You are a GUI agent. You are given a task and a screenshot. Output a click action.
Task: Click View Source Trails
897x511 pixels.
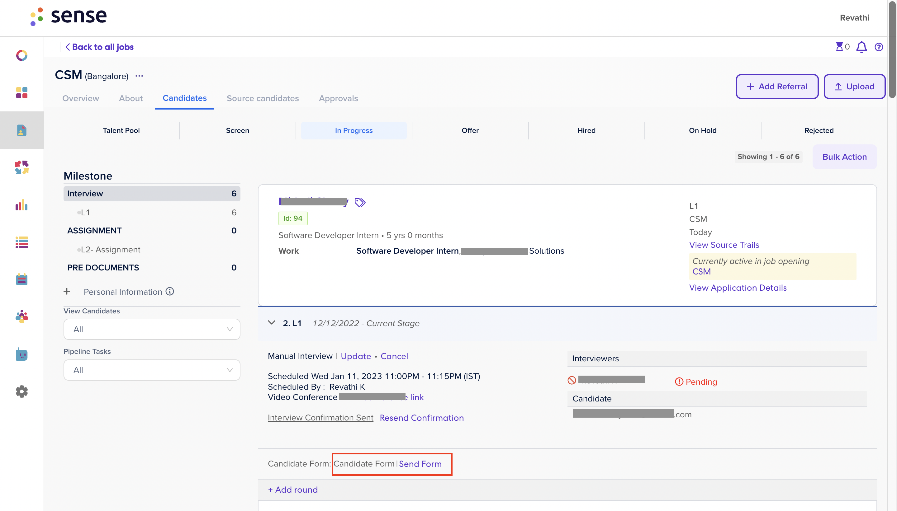pyautogui.click(x=724, y=245)
